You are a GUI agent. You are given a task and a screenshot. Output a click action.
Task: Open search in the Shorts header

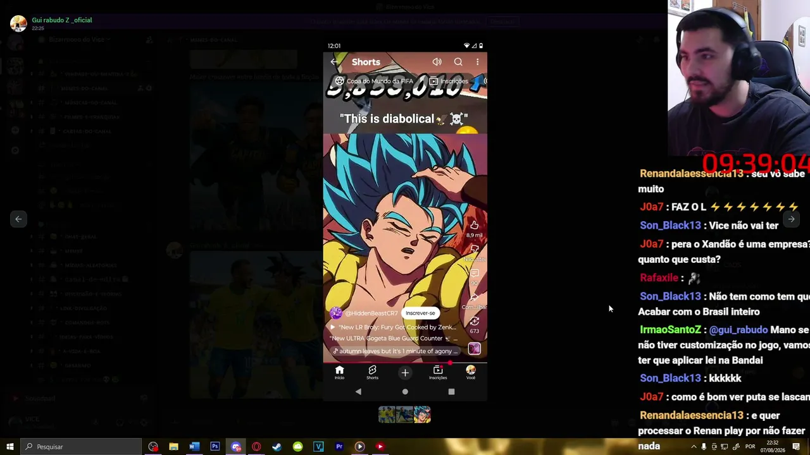(458, 62)
